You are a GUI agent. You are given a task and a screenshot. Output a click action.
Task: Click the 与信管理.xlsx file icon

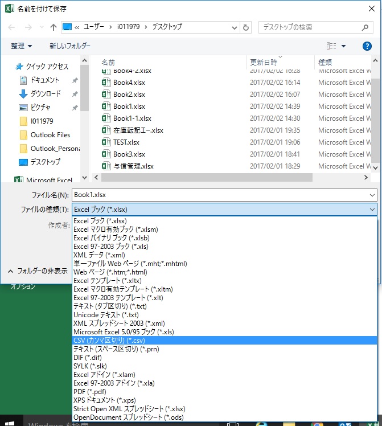pyautogui.click(x=106, y=166)
